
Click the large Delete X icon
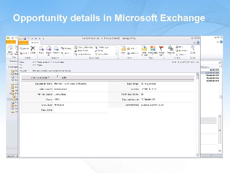pos(33,48)
